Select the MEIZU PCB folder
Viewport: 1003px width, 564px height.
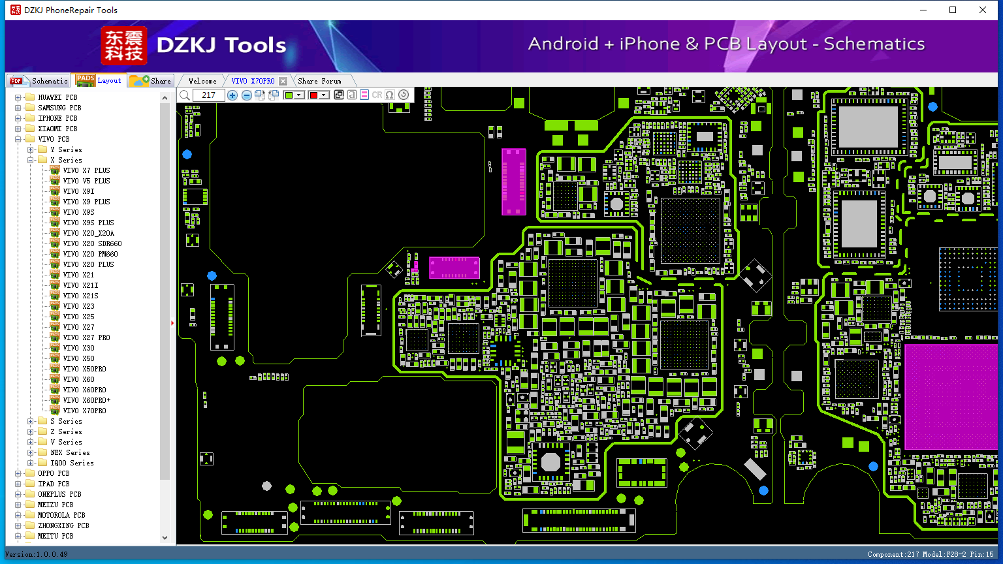56,505
